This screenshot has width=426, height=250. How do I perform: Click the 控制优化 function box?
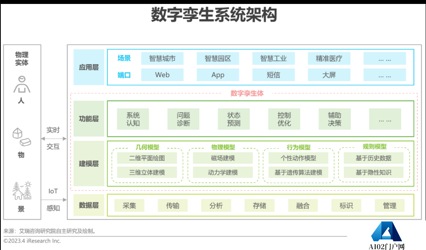pos(284,119)
